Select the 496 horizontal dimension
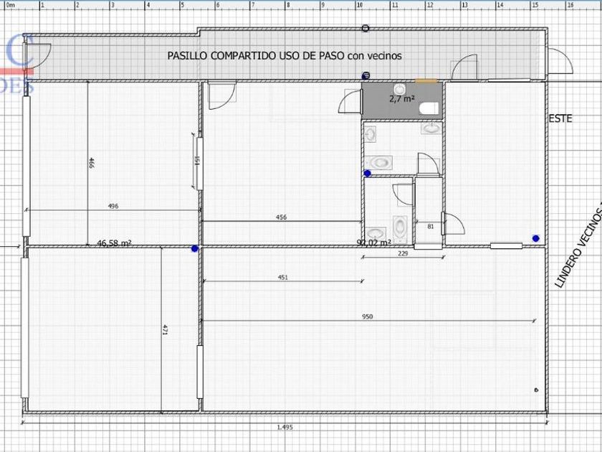602x452 pixels. point(113,206)
